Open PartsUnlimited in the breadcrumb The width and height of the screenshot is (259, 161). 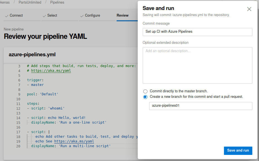point(30,2)
